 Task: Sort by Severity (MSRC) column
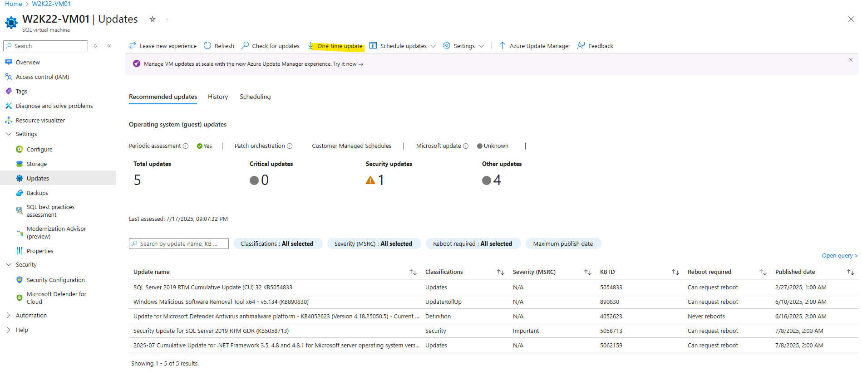pyautogui.click(x=588, y=272)
